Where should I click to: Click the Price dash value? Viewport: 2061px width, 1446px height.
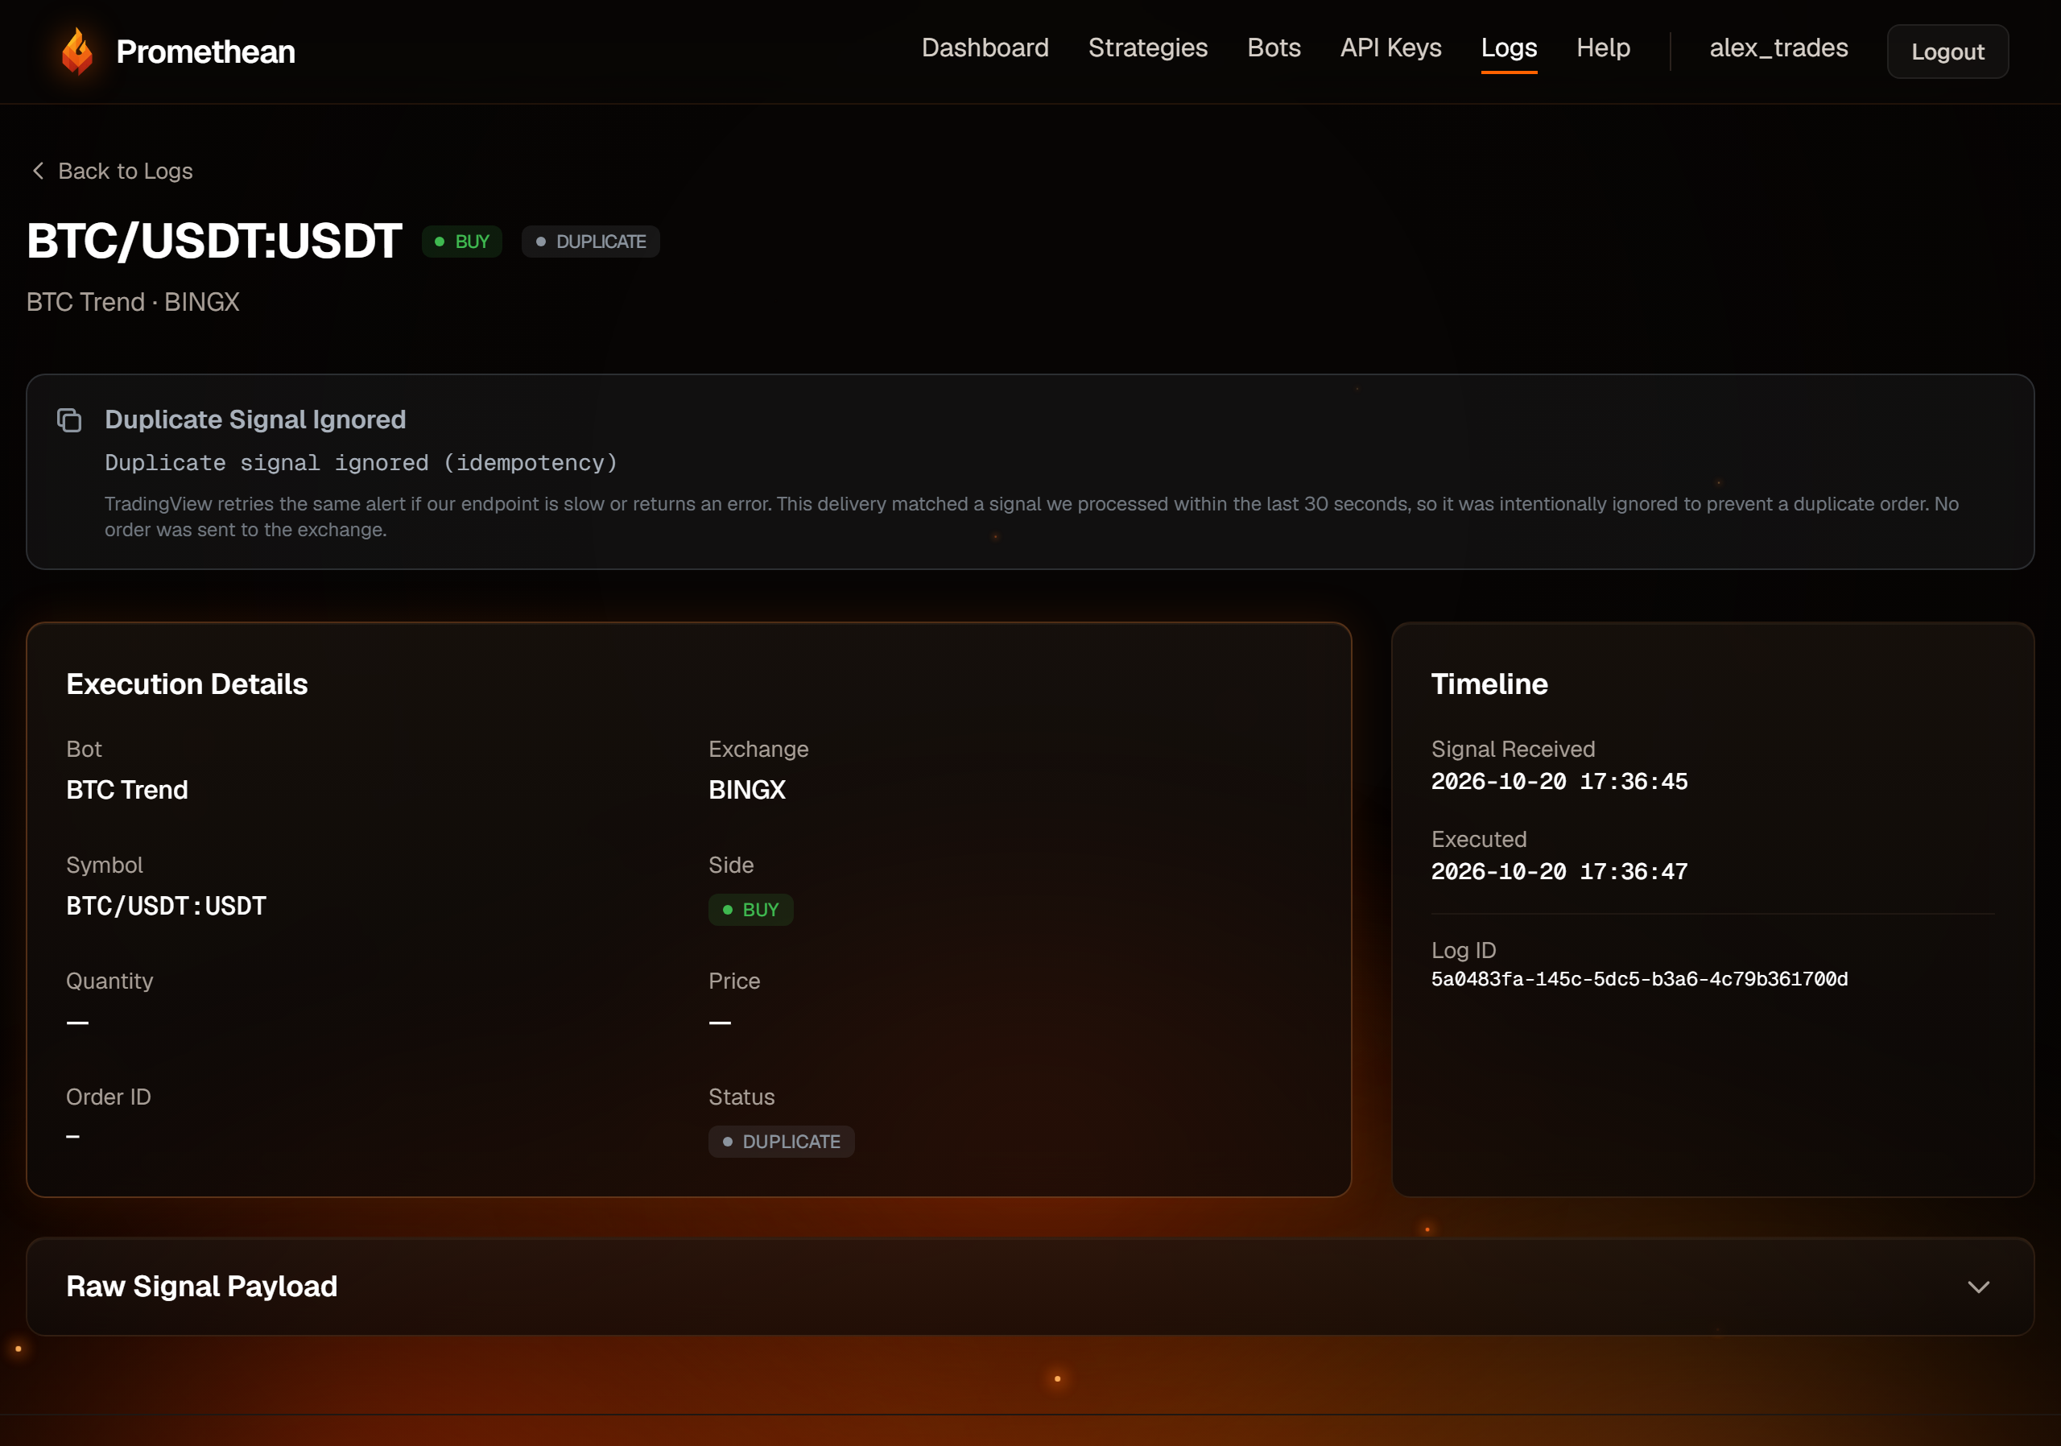[719, 1023]
